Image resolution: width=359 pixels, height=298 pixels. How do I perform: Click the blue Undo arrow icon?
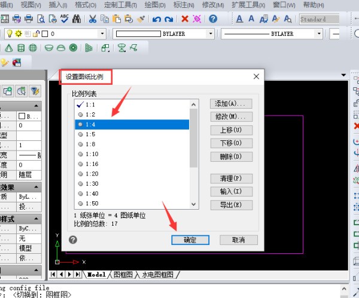tap(156, 19)
